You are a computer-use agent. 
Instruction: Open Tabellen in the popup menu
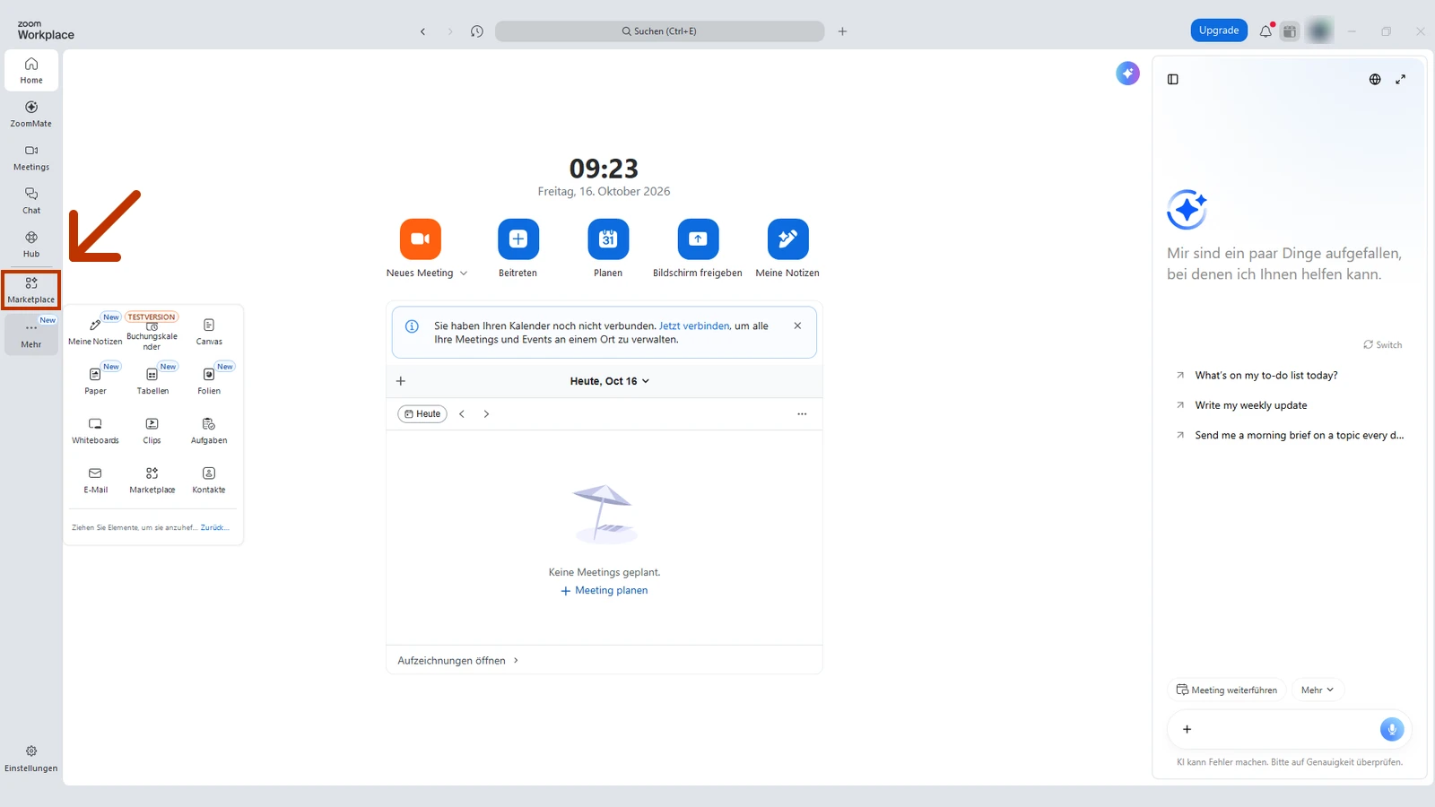(x=152, y=380)
